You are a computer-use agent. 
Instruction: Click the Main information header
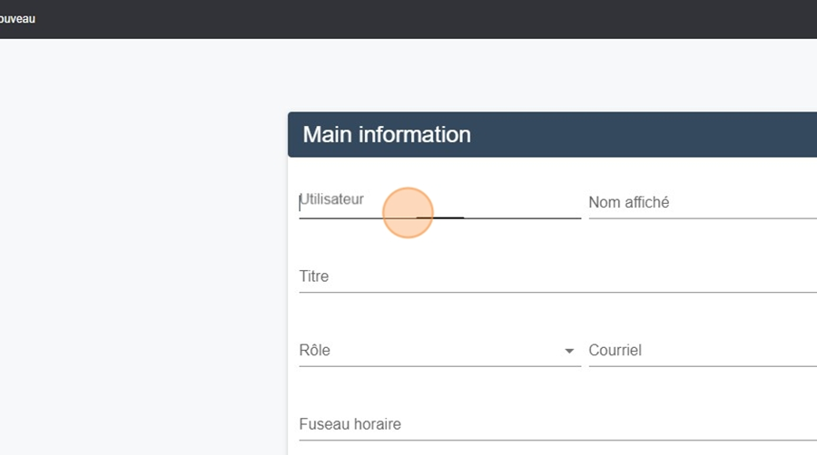coord(552,135)
